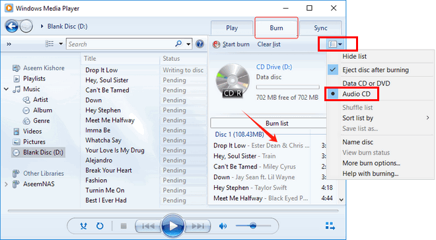Click the View options list icon

[50, 44]
